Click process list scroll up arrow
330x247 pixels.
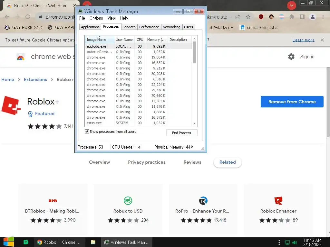coord(194,39)
